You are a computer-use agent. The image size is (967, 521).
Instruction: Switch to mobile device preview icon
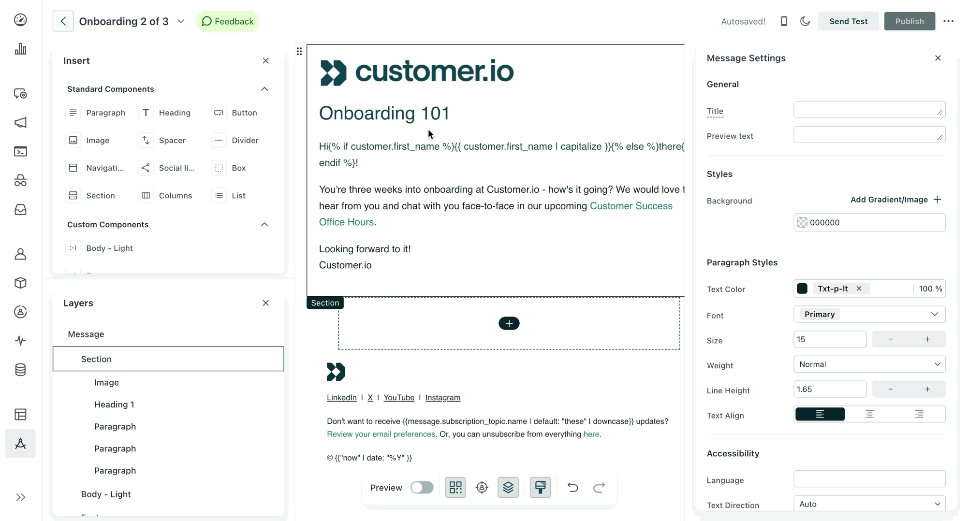(x=784, y=21)
